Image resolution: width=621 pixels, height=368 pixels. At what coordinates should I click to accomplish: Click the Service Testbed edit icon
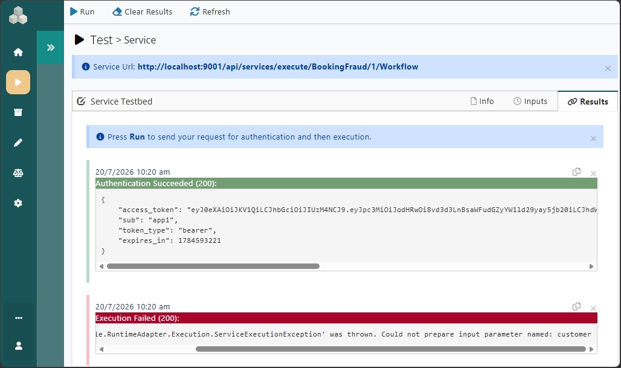[x=81, y=101]
